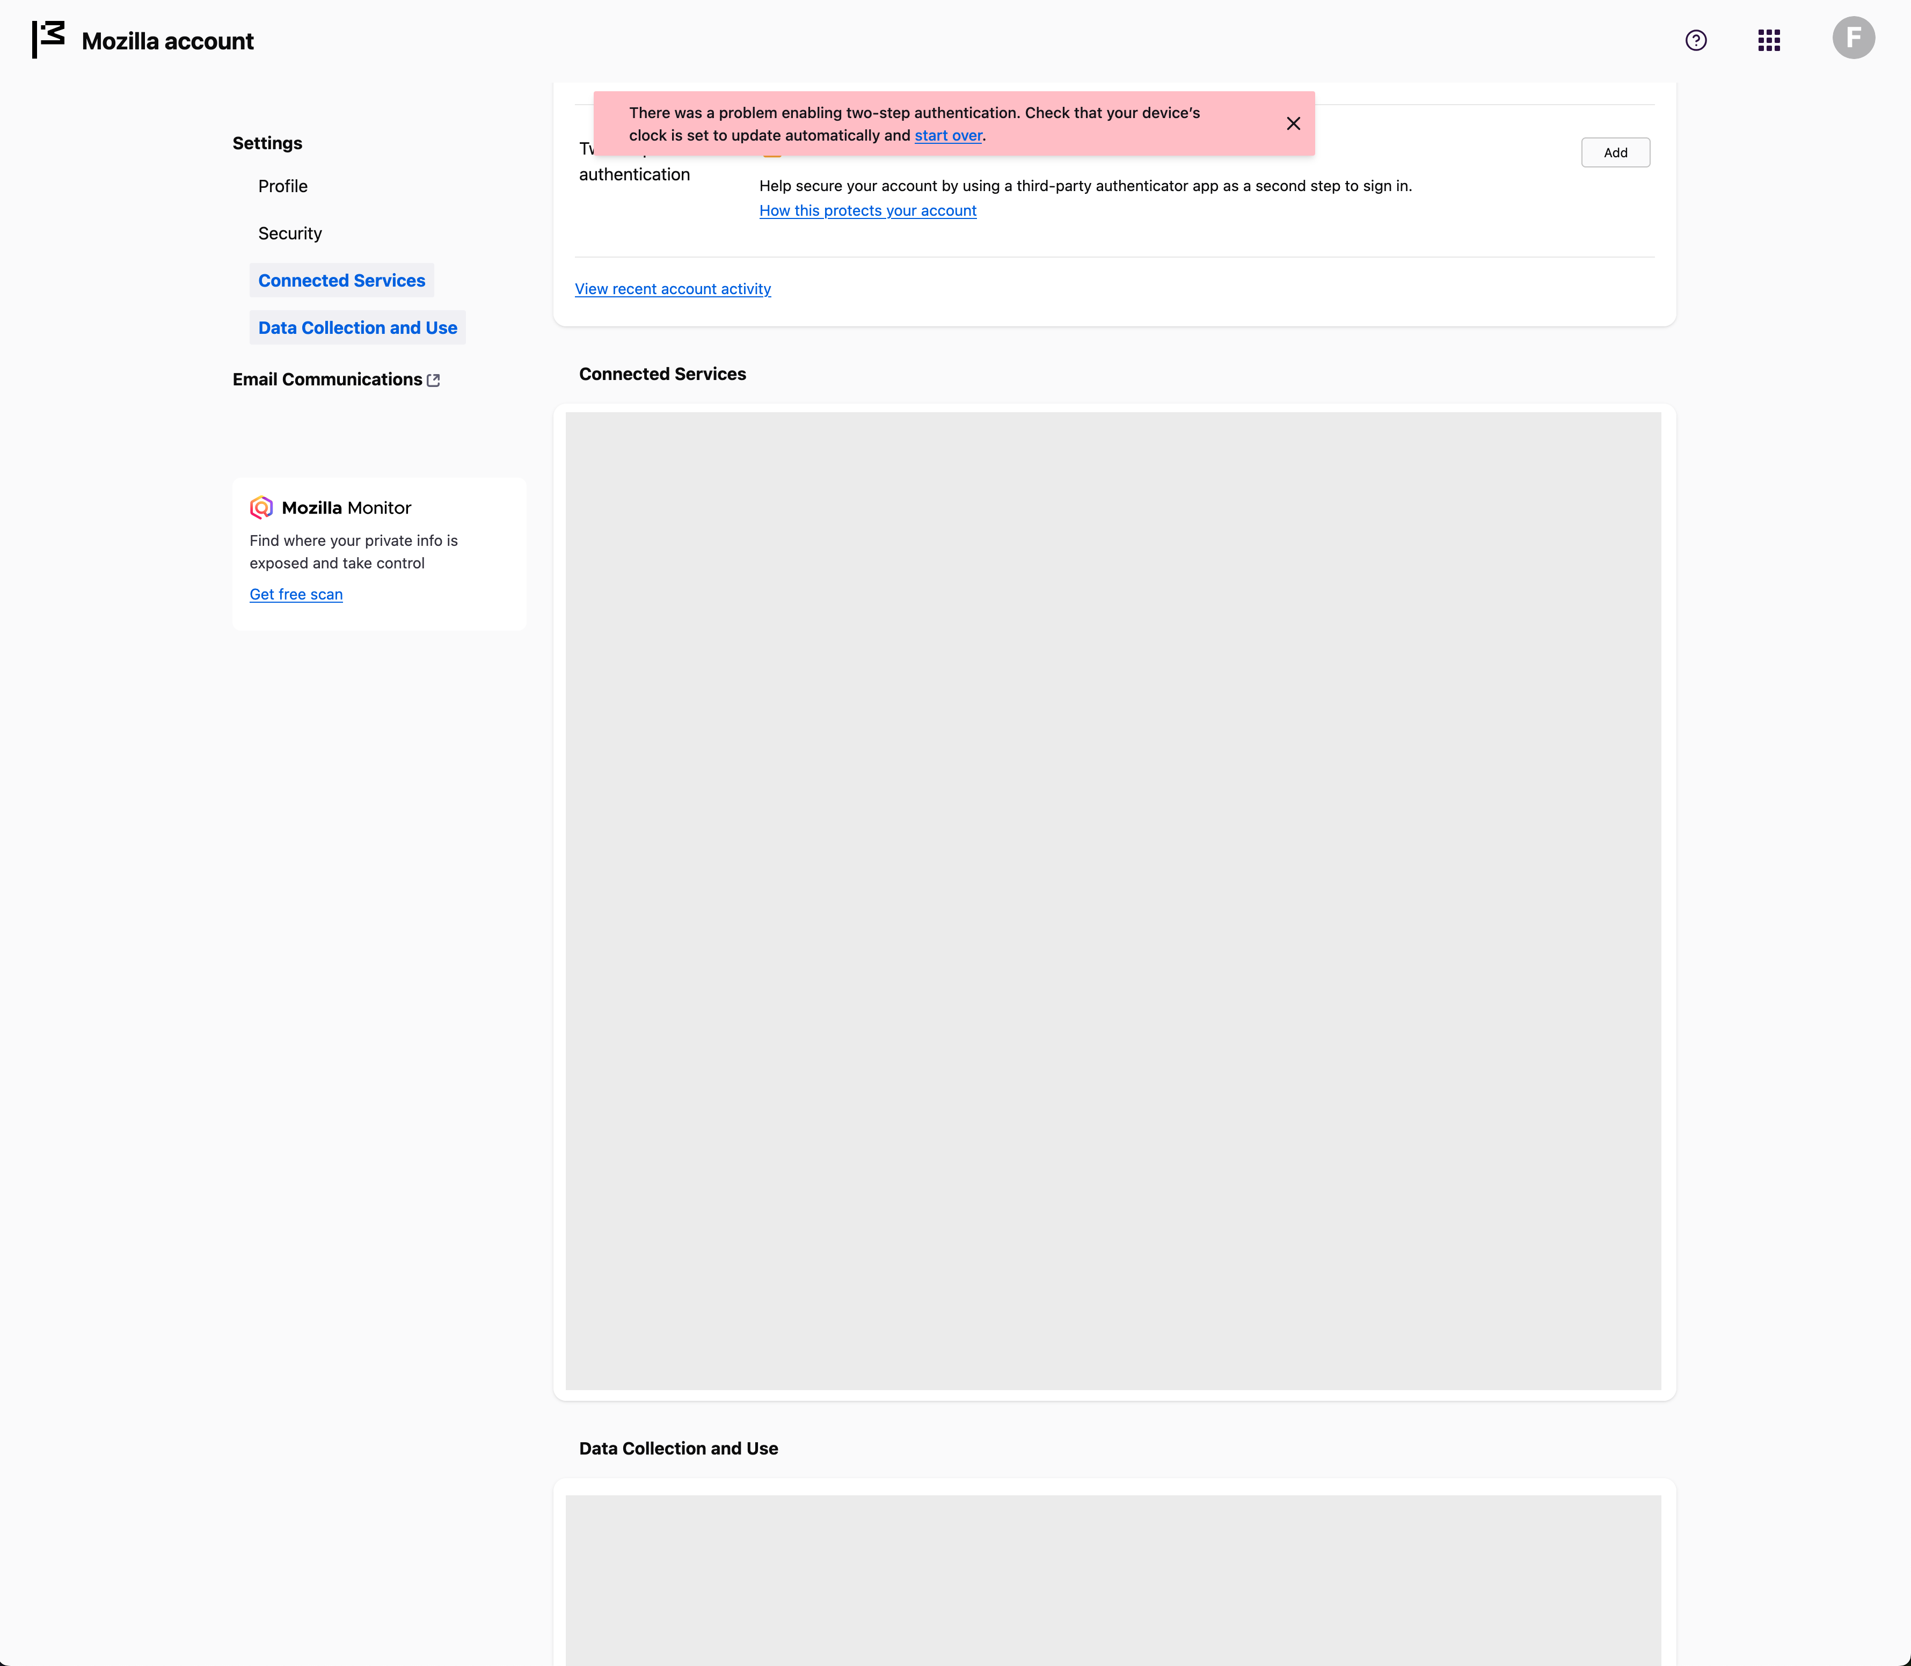1911x1666 pixels.
Task: Dismiss the two-step authentication error banner
Action: (x=1293, y=123)
